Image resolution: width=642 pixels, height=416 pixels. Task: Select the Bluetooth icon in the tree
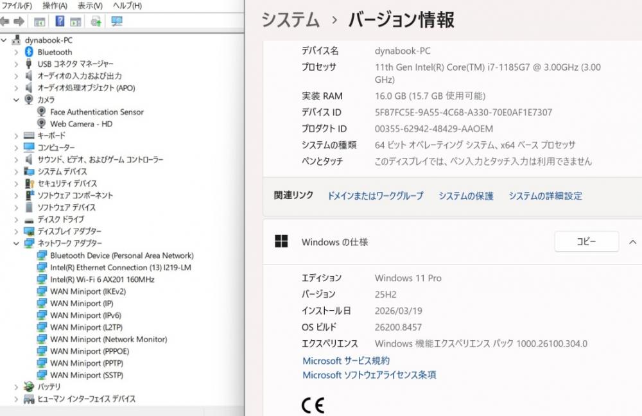29,52
